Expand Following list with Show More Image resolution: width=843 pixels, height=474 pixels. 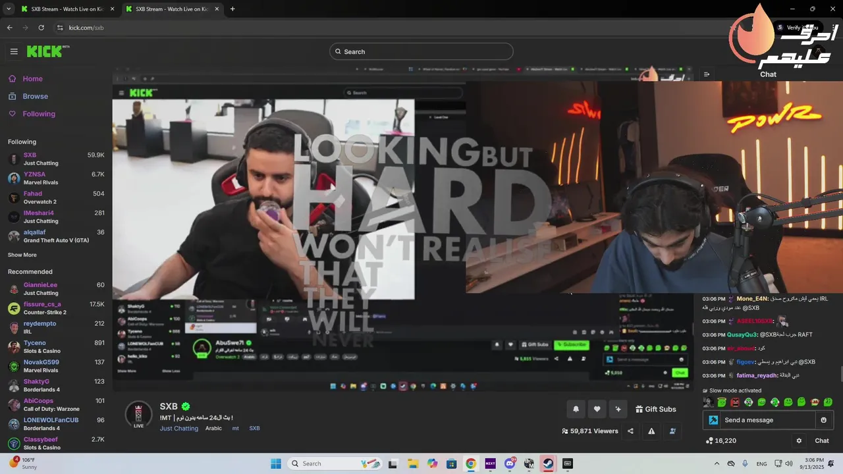point(22,255)
